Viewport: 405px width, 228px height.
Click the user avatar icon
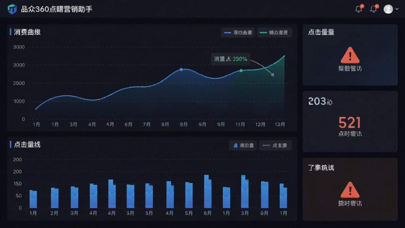(388, 9)
